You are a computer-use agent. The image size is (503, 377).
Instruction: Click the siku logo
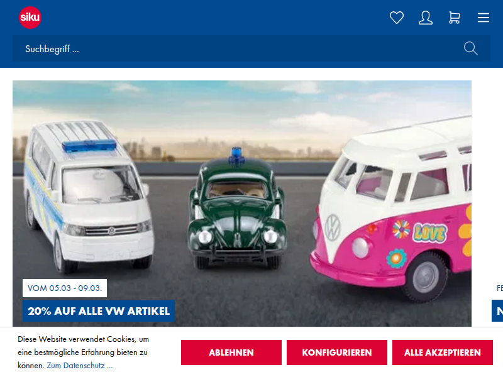[30, 18]
